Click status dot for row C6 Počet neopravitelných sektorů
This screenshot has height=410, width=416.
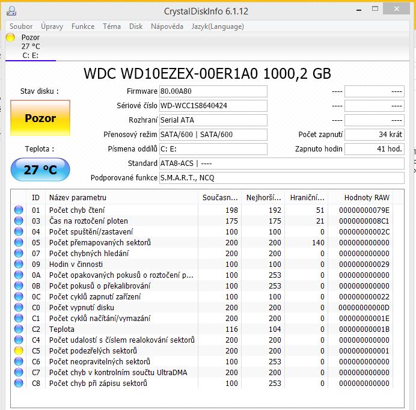[19, 361]
